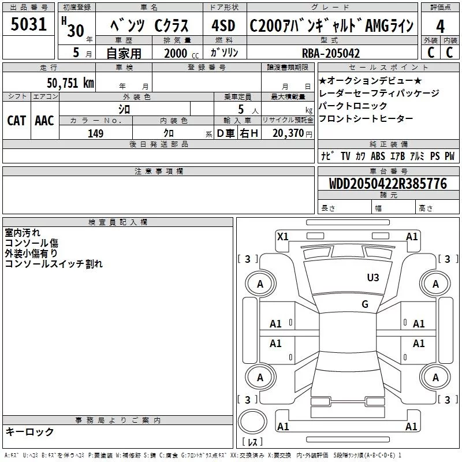
Task: Select the エアB airbag code
Action: coord(397,156)
